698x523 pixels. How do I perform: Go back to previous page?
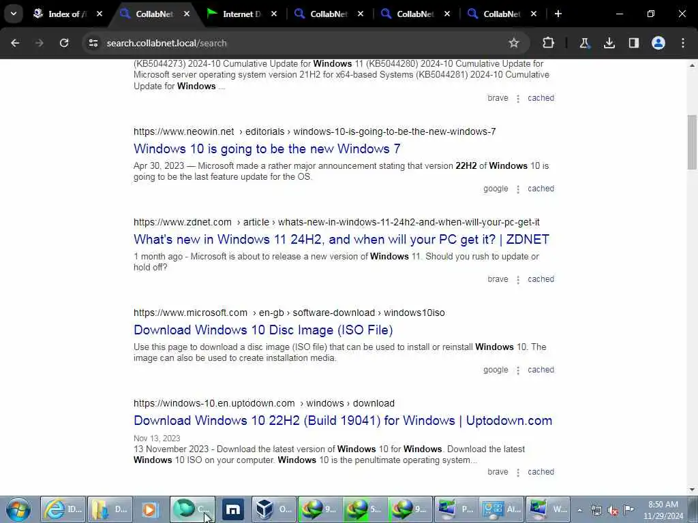pyautogui.click(x=15, y=43)
